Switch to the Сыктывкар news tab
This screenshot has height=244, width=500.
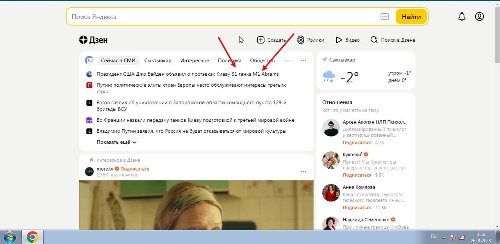pyautogui.click(x=158, y=61)
